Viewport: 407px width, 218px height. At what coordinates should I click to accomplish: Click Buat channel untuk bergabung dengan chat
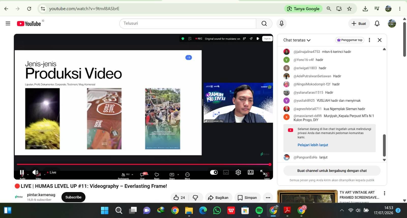[x=332, y=171]
